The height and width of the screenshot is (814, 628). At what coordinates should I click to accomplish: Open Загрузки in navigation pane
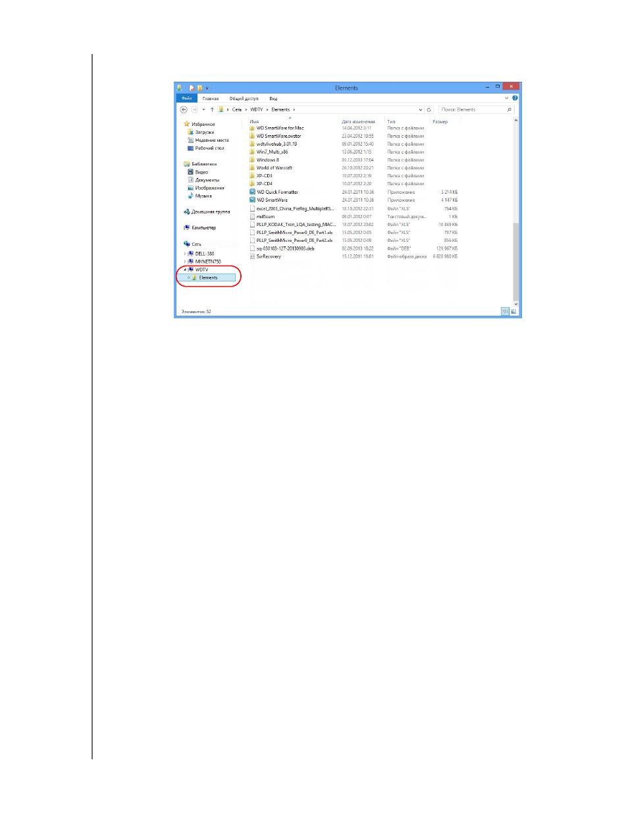pos(204,132)
